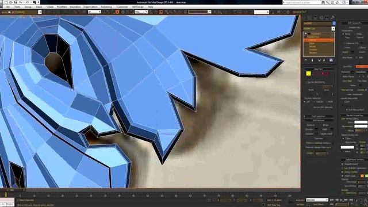Toggle Show Cage checkbox
The image size is (368, 207).
pyautogui.click(x=343, y=176)
